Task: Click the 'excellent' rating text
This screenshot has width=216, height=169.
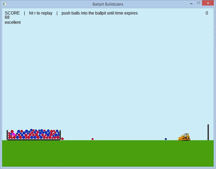Action: coord(13,22)
